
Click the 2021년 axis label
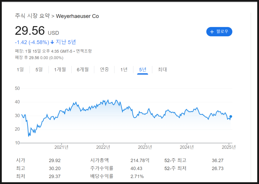click(x=61, y=147)
